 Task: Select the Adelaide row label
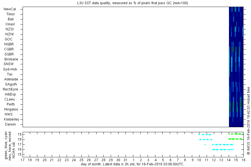click(11, 79)
